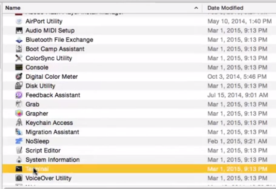Viewport: 276px width, 189px height.
Task: Click the System Information icon
Action: click(19, 160)
